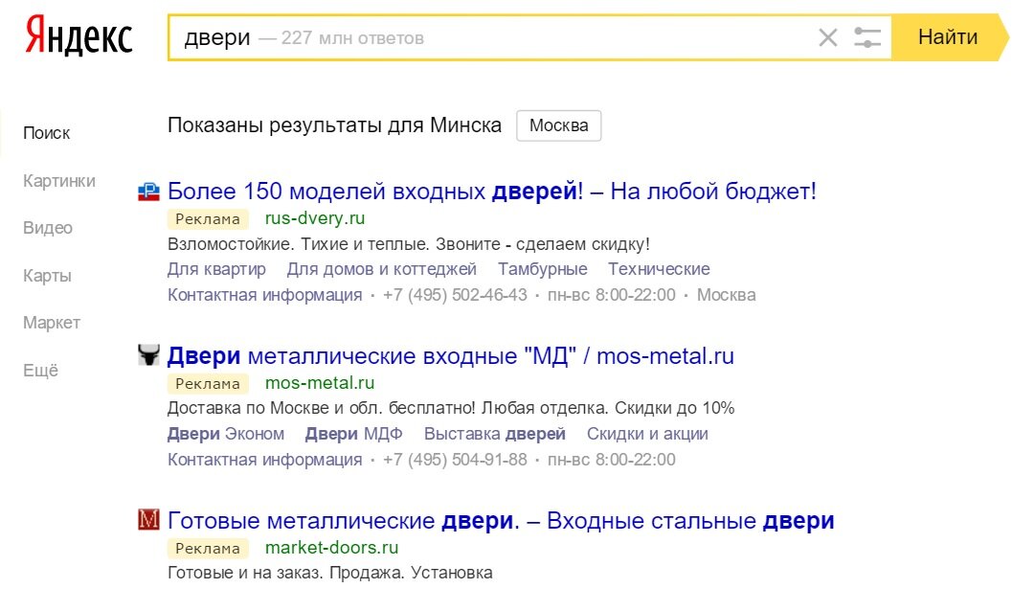Expand the Ещё menu

[40, 371]
